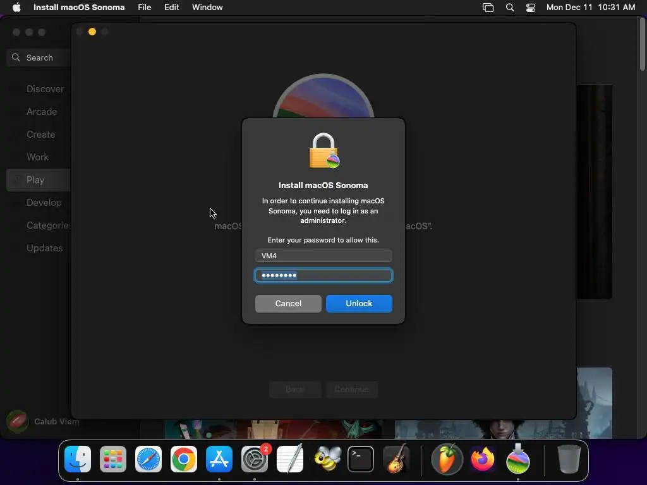Open Spotlight search in menu bar
The height and width of the screenshot is (485, 647).
(x=510, y=8)
